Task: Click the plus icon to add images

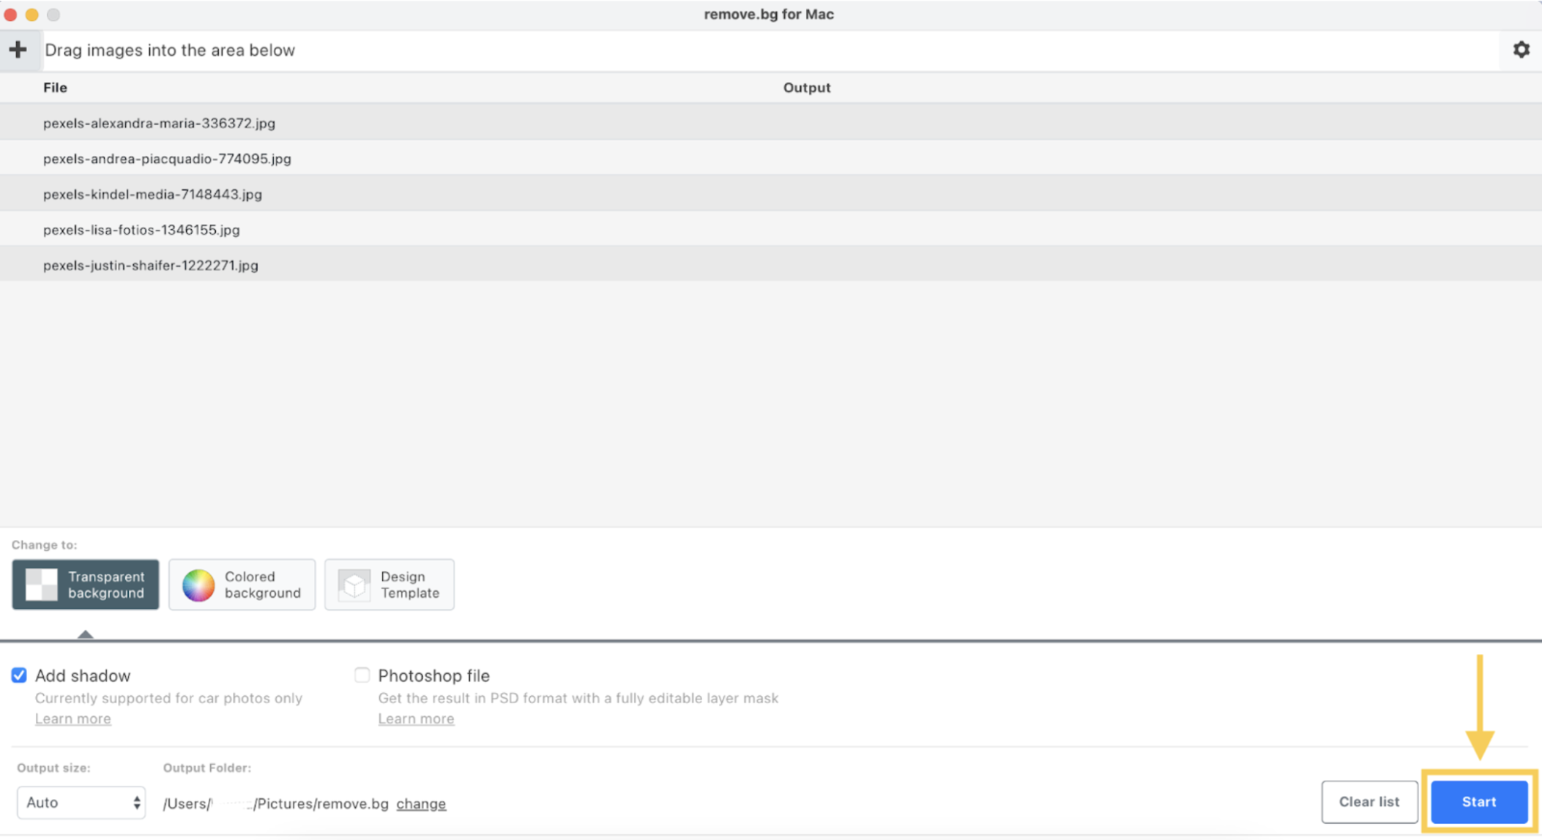Action: coord(18,50)
